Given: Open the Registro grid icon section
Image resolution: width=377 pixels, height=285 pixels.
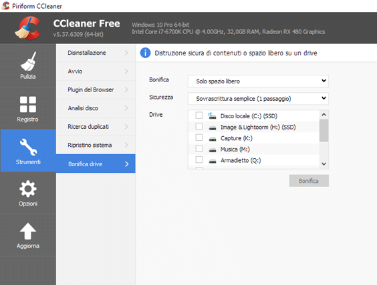Looking at the screenshot, I should (28, 109).
